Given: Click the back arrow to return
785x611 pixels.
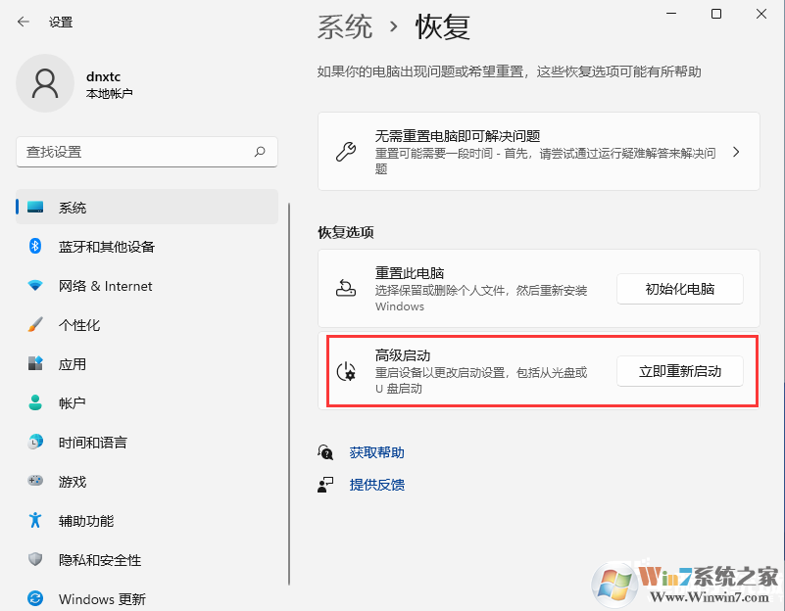Looking at the screenshot, I should point(22,21).
